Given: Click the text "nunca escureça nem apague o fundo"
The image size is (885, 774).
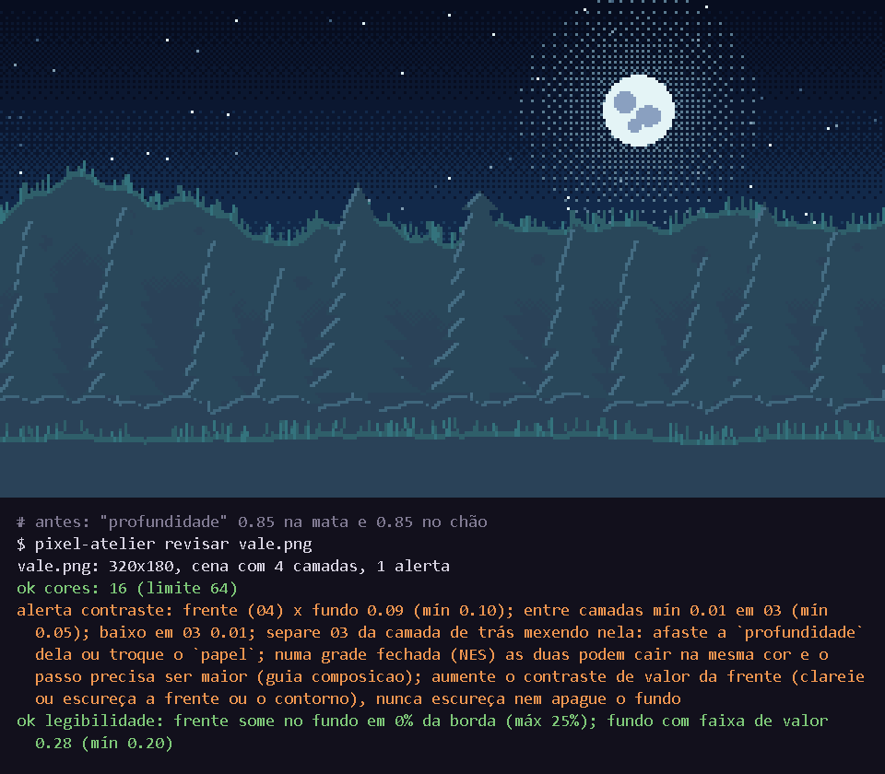Looking at the screenshot, I should pos(528,698).
